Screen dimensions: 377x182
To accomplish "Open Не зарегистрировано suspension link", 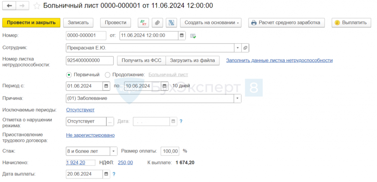I will (x=91, y=135).
